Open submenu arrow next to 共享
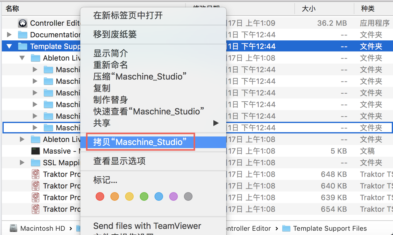Image resolution: width=393 pixels, height=235 pixels. [x=216, y=123]
